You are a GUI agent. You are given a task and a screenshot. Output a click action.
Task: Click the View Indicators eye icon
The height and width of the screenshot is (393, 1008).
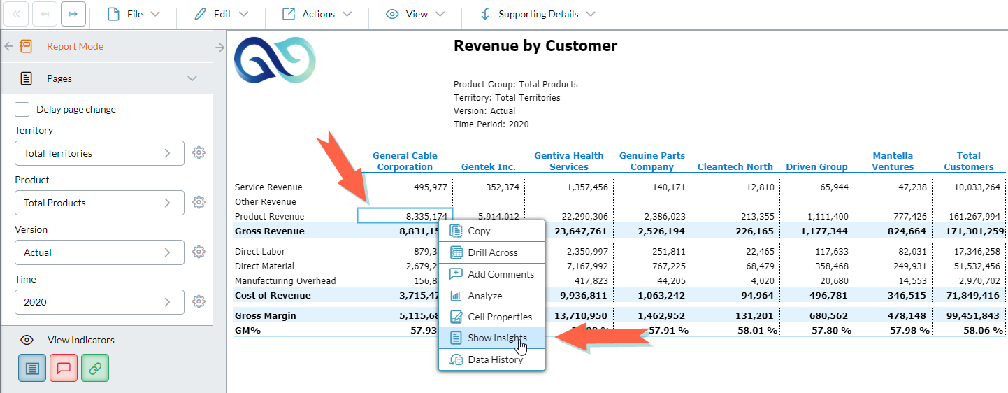coord(27,340)
